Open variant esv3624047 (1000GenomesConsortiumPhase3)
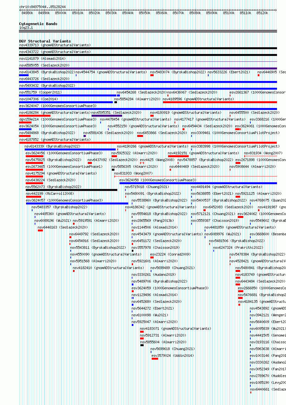The height and width of the screenshot is (405, 286). 58,106
